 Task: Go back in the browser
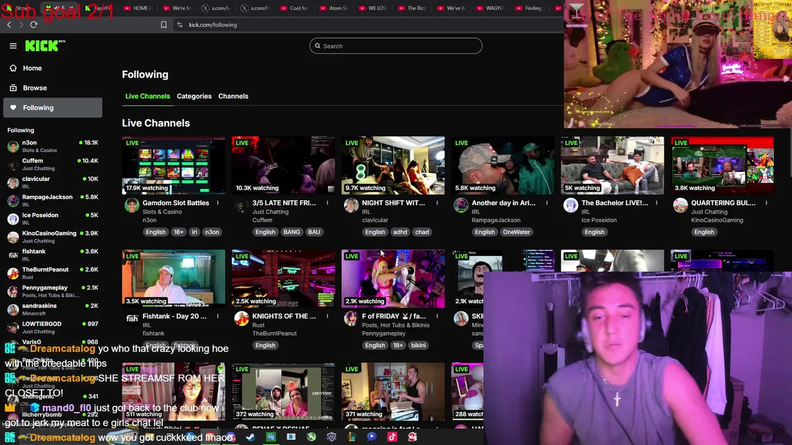pos(9,25)
